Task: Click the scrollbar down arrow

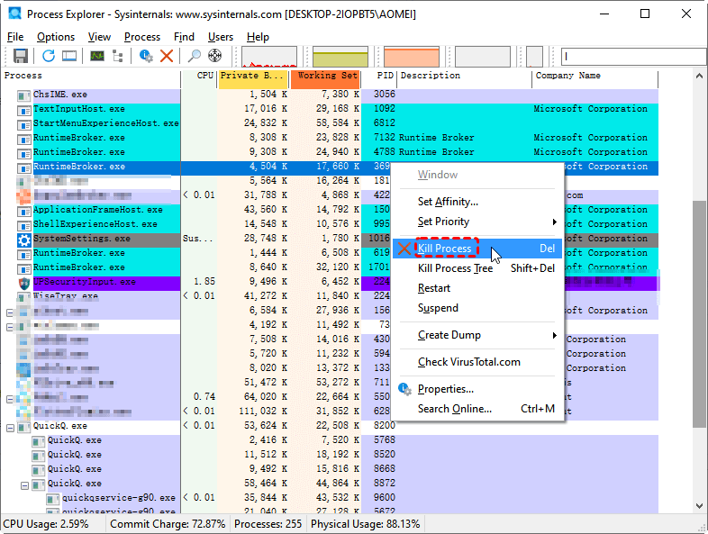Action: (x=699, y=505)
